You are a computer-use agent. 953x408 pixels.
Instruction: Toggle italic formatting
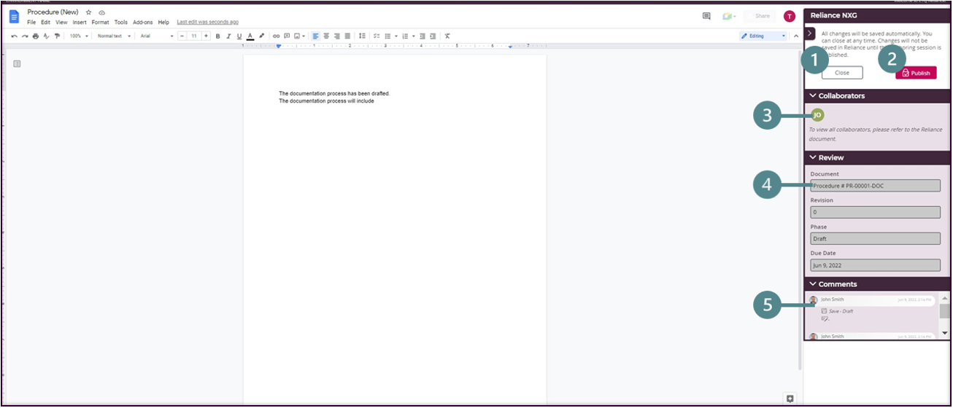click(x=228, y=36)
